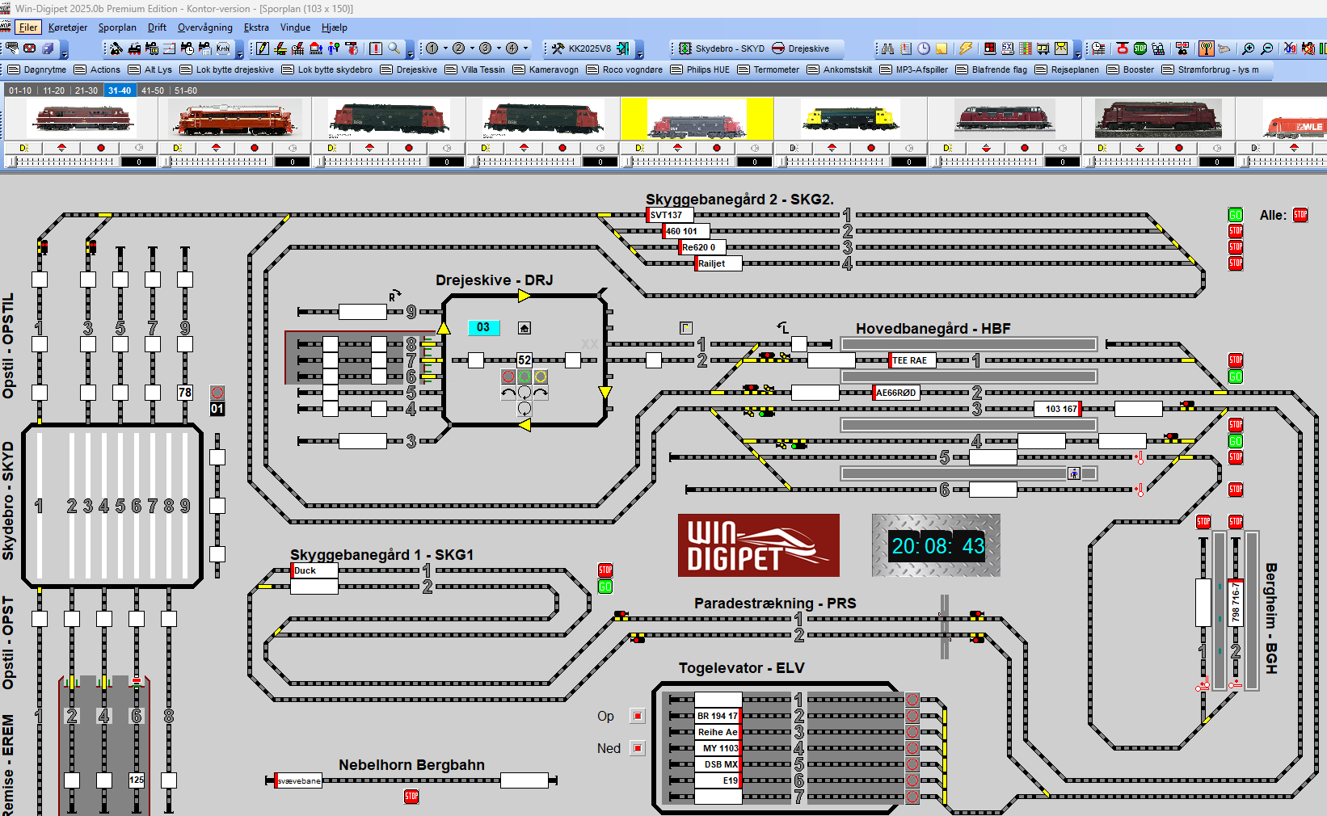
Task: Click the red exclamation mark icon
Action: coord(376,48)
